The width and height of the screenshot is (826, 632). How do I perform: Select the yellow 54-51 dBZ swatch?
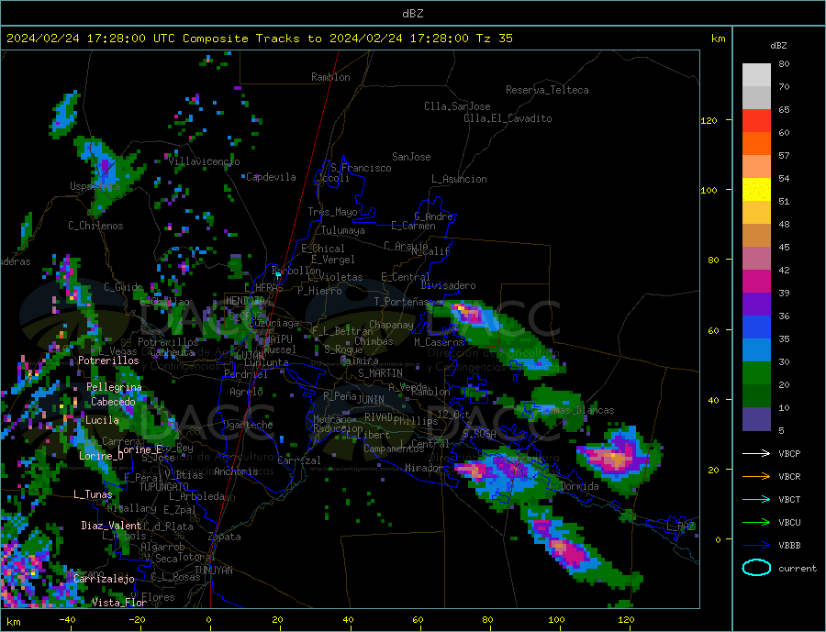(756, 190)
